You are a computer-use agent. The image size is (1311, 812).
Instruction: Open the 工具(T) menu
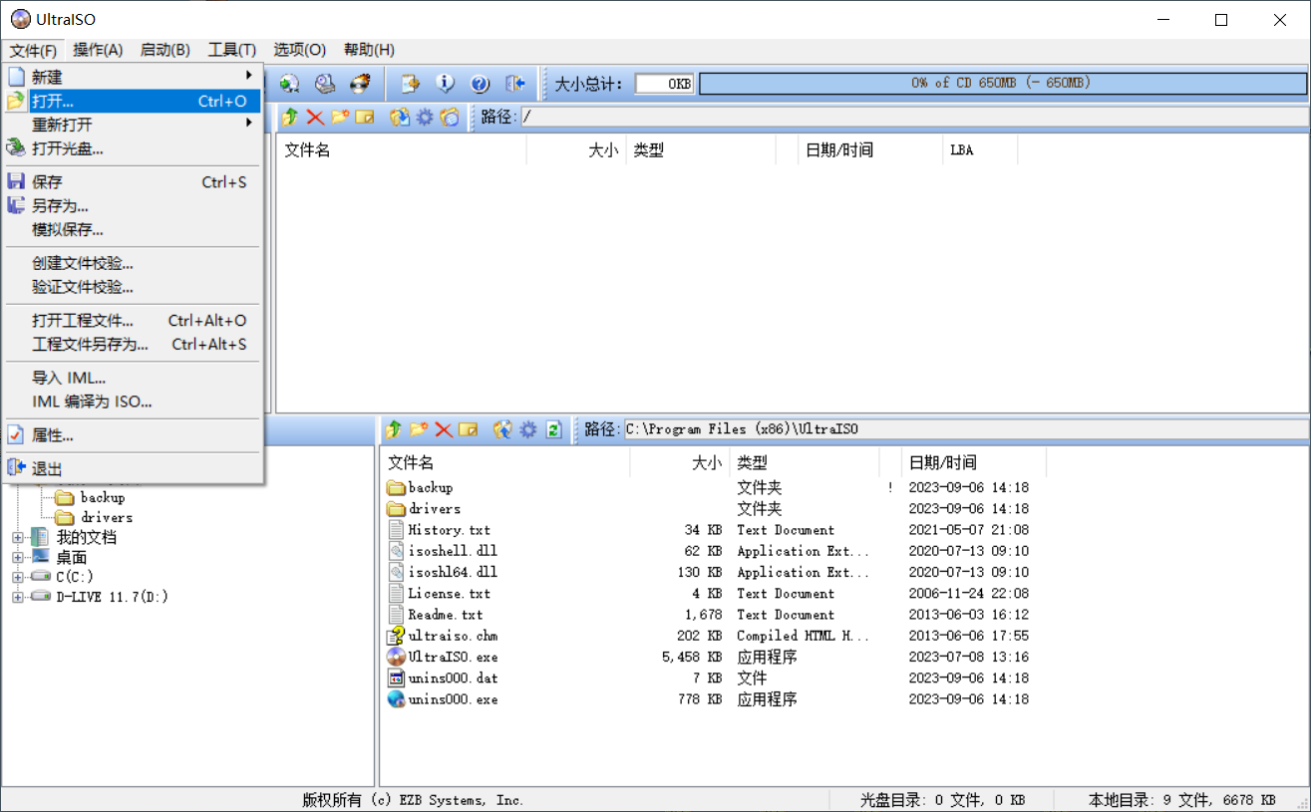coord(231,50)
